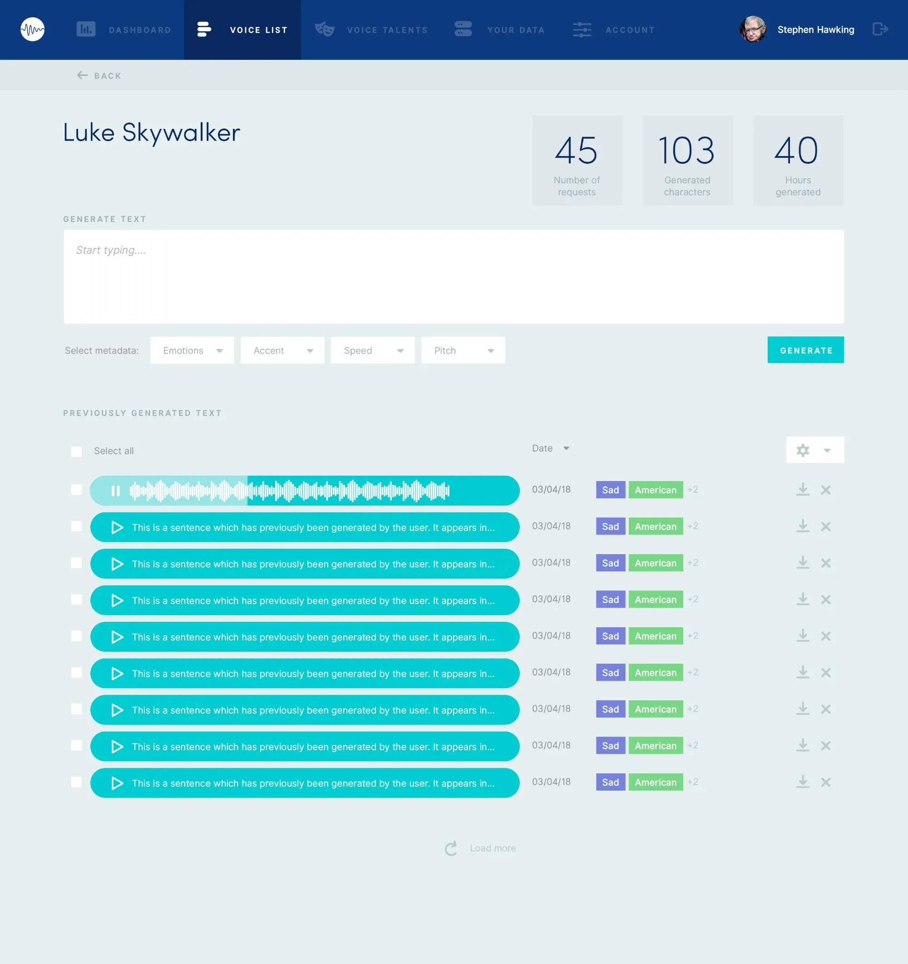908x964 pixels.
Task: Open the Account tab
Action: (613, 30)
